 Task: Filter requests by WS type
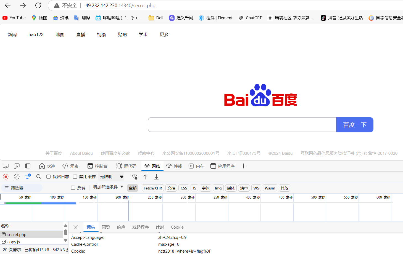click(256, 188)
